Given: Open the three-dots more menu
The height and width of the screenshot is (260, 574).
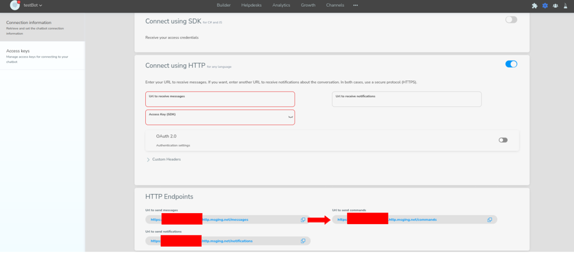Looking at the screenshot, I should pyautogui.click(x=355, y=5).
